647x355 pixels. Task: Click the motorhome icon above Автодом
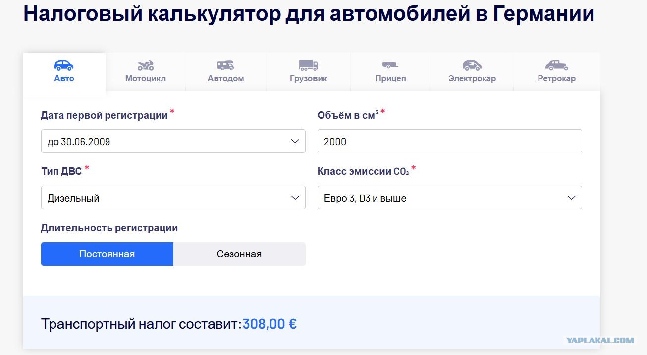coord(225,65)
